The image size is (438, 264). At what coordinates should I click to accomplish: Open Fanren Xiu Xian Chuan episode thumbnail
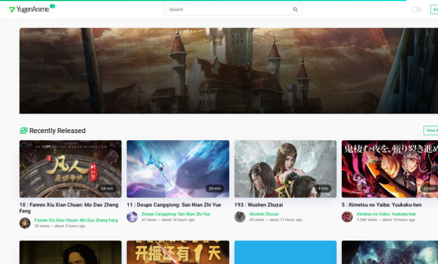click(70, 169)
